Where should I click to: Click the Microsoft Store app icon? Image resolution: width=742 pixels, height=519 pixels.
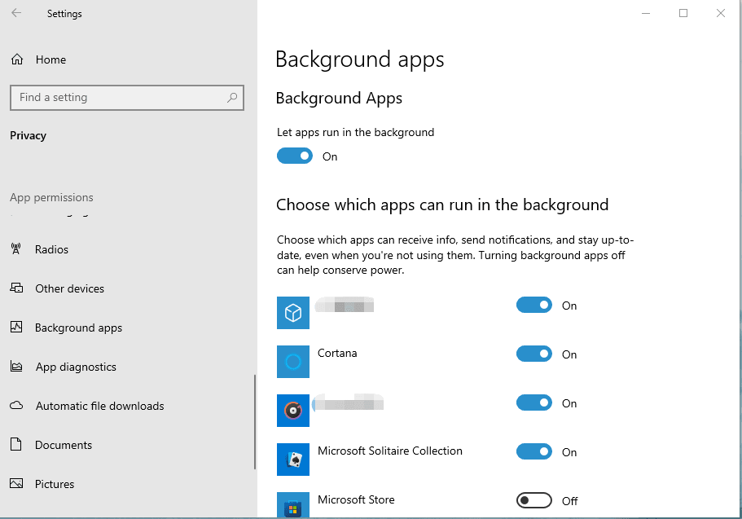(293, 504)
